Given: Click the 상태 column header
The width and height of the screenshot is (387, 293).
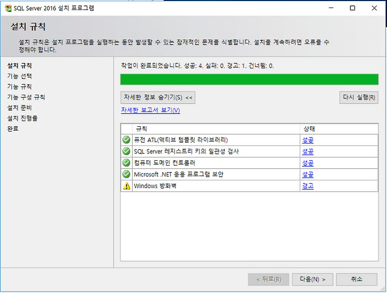Looking at the screenshot, I should pos(339,129).
